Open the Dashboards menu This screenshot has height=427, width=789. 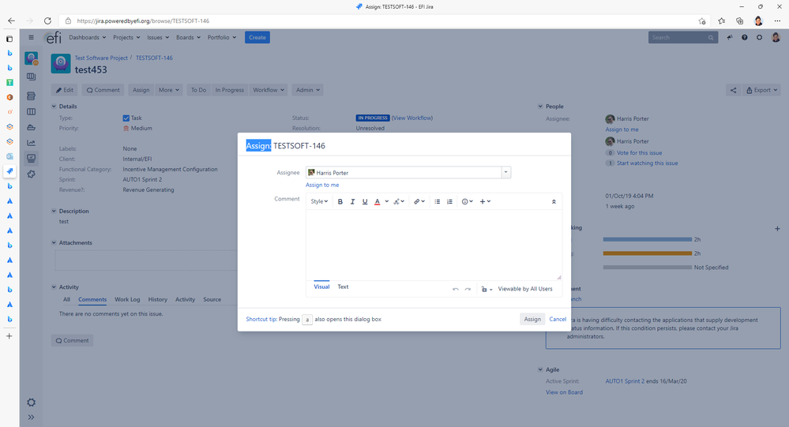point(88,38)
